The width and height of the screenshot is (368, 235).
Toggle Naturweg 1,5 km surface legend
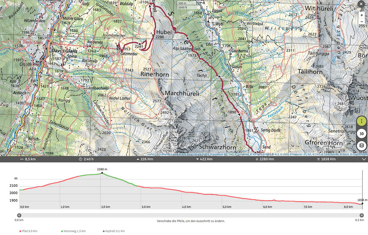(73, 231)
